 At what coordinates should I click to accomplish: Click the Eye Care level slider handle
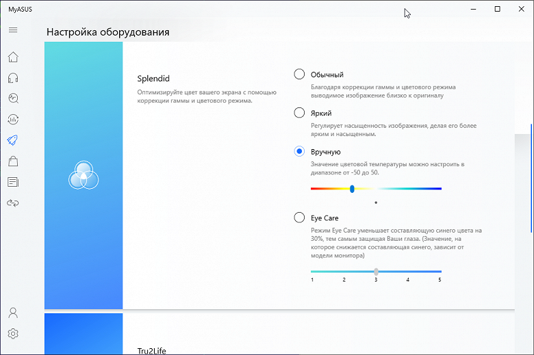(376, 272)
